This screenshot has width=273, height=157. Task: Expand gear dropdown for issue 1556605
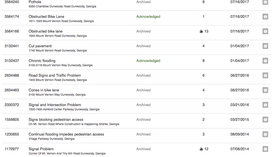click(265, 120)
